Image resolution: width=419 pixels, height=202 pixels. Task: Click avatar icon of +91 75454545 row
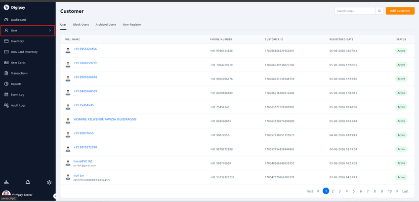[x=68, y=107]
